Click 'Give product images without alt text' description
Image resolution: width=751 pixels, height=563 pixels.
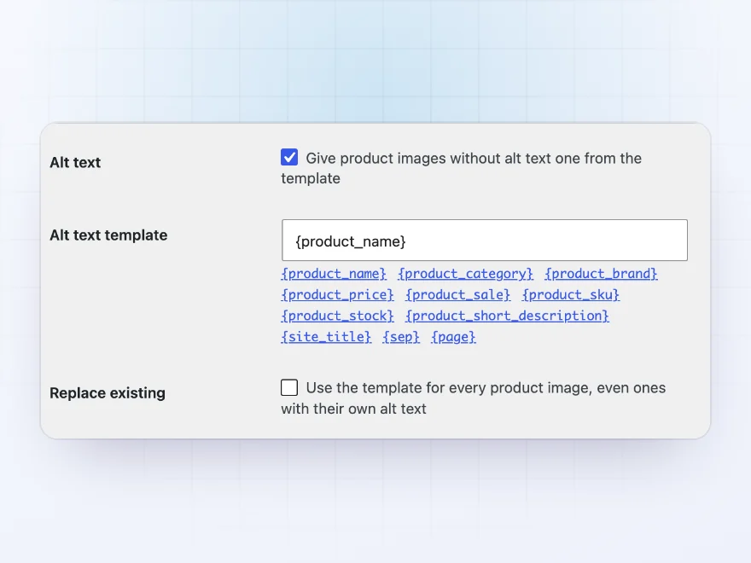[x=461, y=168]
